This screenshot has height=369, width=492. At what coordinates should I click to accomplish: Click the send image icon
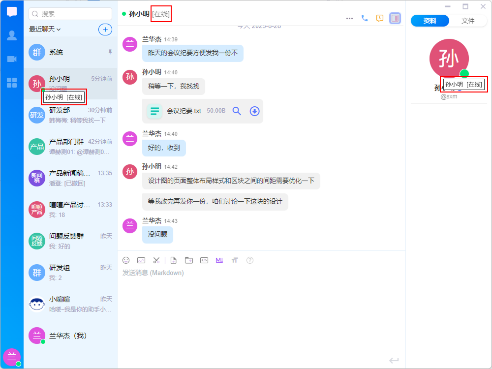[141, 260]
